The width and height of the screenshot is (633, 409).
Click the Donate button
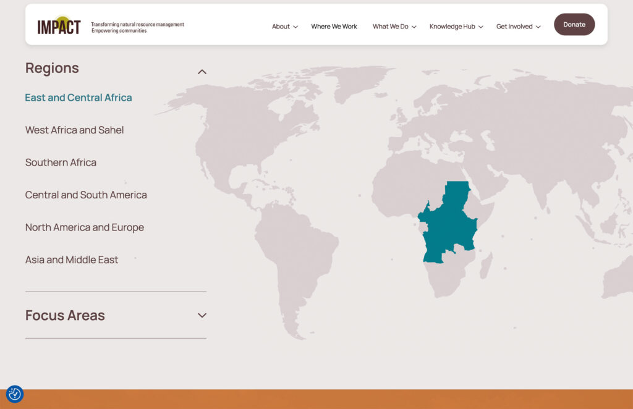tap(574, 25)
